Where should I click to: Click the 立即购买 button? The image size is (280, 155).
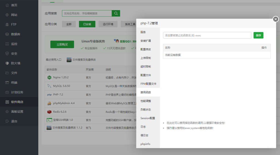click(62, 45)
